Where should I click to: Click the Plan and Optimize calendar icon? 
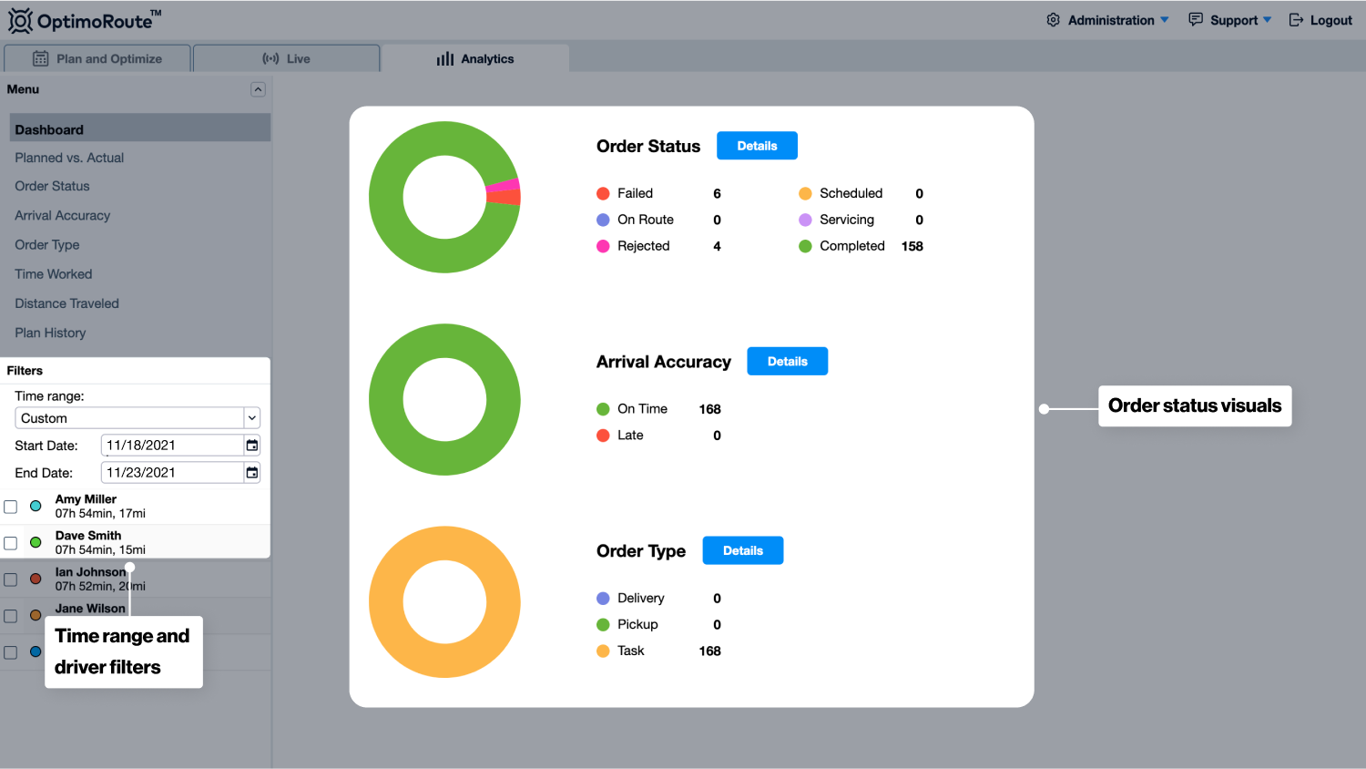click(41, 59)
